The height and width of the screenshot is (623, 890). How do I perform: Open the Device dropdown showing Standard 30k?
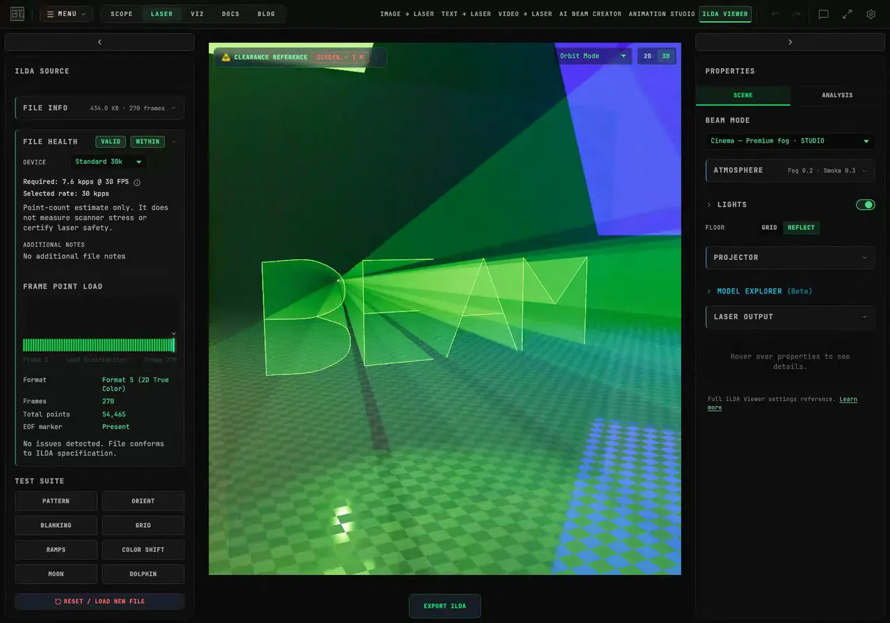pyautogui.click(x=108, y=162)
